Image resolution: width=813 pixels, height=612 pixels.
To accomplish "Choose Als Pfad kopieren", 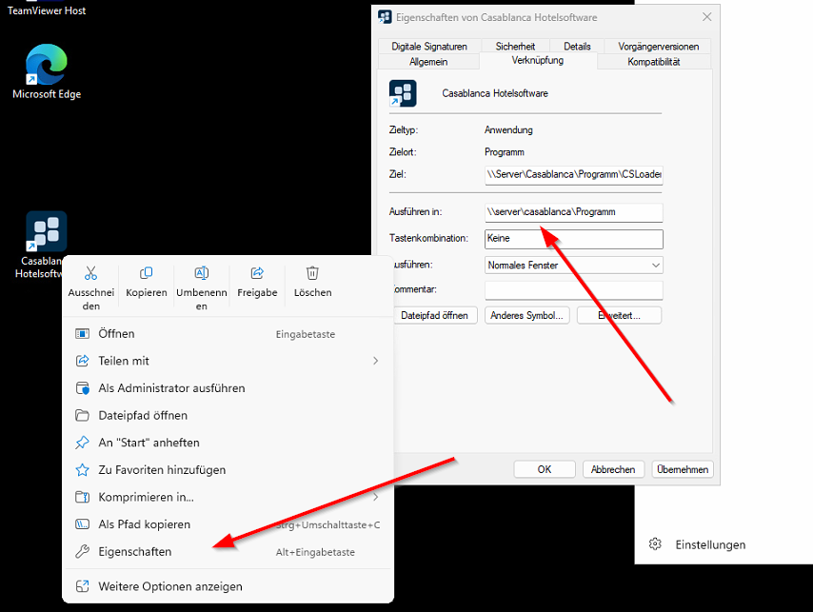I will tap(228, 524).
